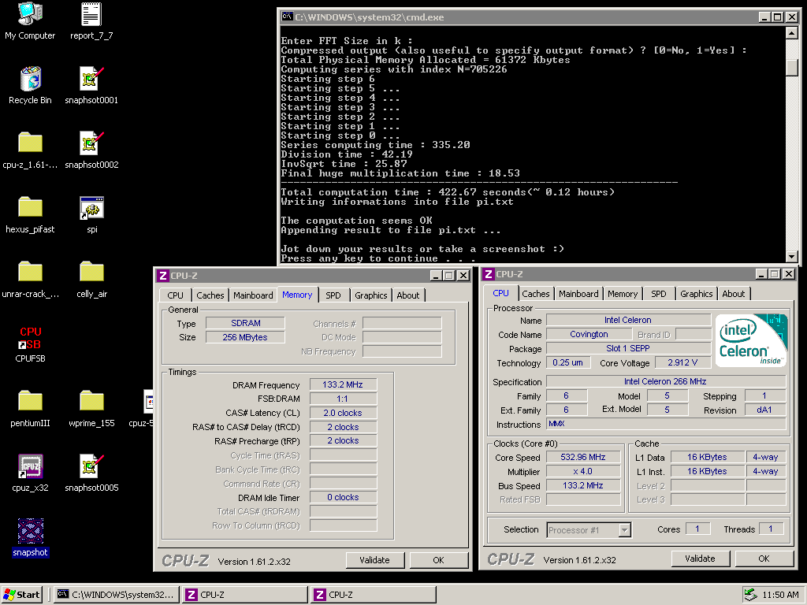This screenshot has width=807, height=605.
Task: Click the network tray icon near clock
Action: 751,594
